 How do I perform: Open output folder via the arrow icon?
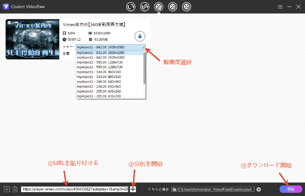click(x=259, y=189)
